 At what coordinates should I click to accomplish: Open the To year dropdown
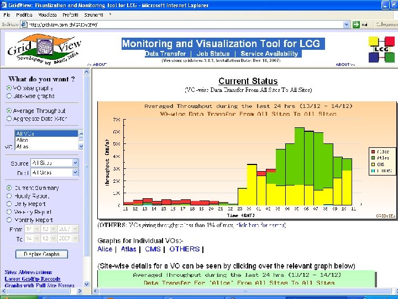68,239
